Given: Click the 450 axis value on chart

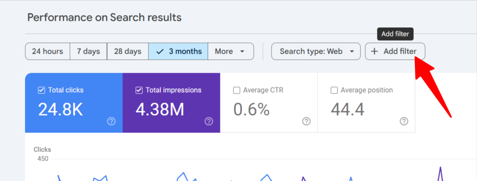Looking at the screenshot, I should [43, 158].
